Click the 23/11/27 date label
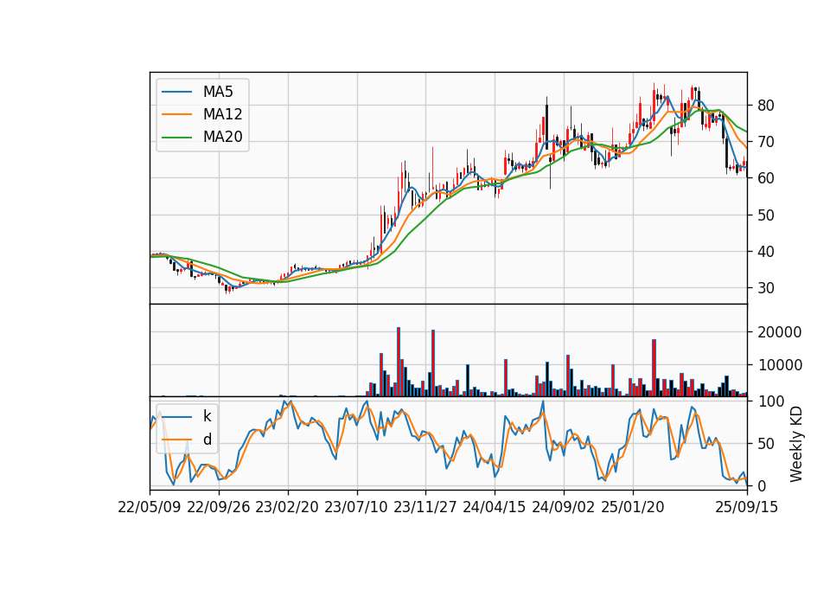Screen dimensions: 830x597 tap(425, 507)
